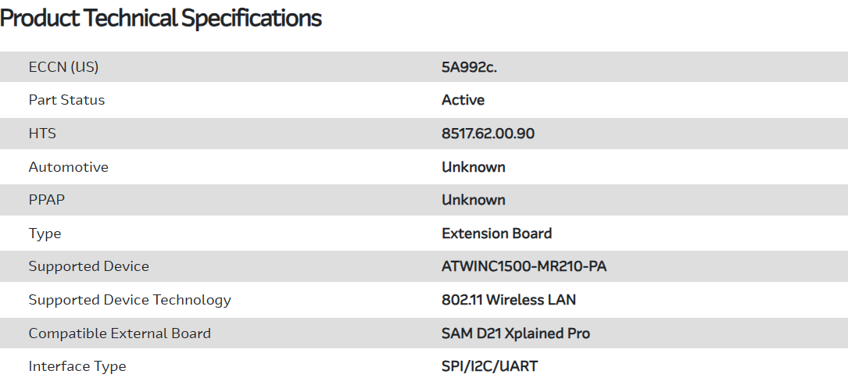Click the Supported Device label
Viewport: 848px width, 385px height.
88,266
